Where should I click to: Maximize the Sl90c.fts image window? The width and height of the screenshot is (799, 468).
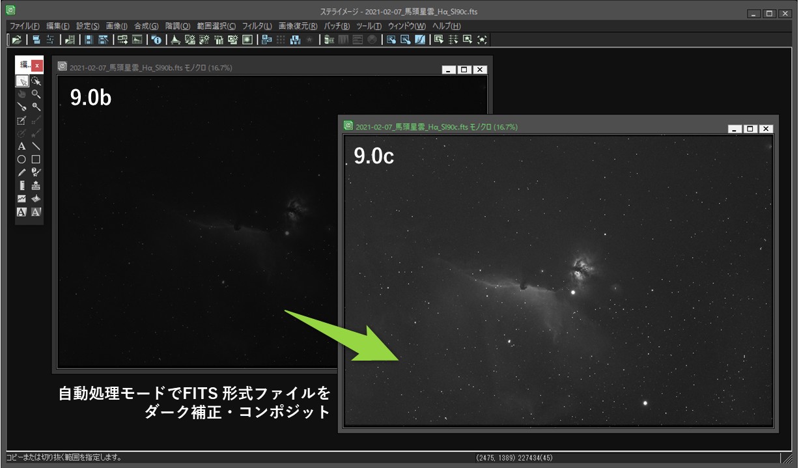point(751,129)
